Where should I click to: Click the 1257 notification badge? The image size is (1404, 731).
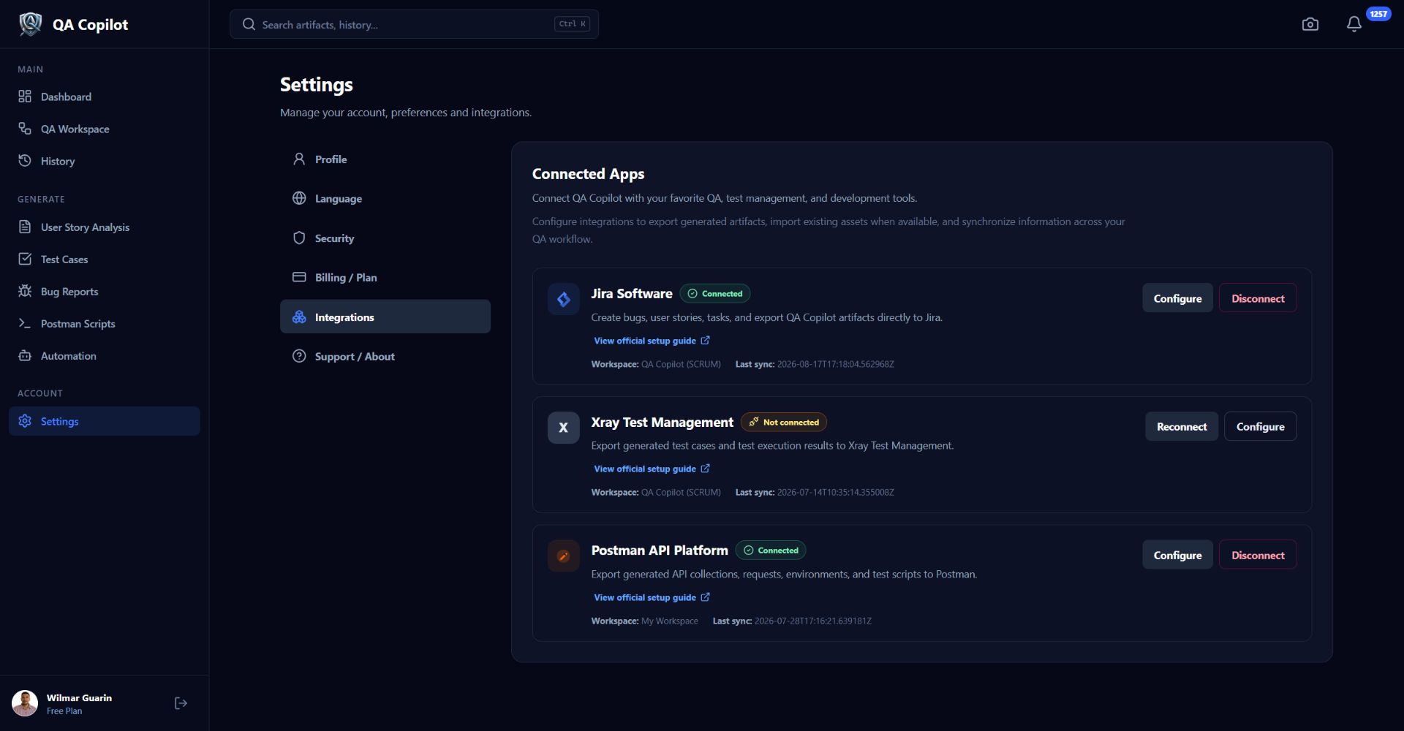(1378, 14)
